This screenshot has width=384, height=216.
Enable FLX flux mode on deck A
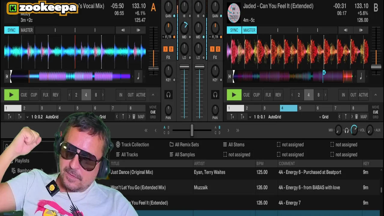pos(46,95)
